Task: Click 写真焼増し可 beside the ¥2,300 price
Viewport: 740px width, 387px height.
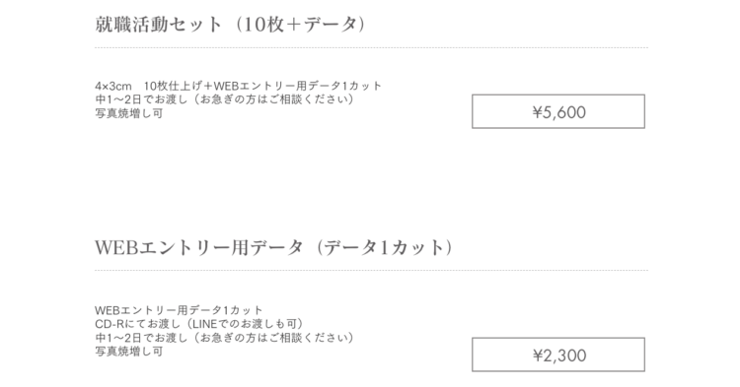Action: (129, 352)
